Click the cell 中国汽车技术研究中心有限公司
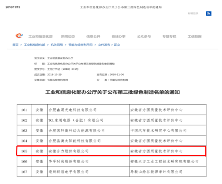Viewport: 222px width, 184px height. pos(168,130)
